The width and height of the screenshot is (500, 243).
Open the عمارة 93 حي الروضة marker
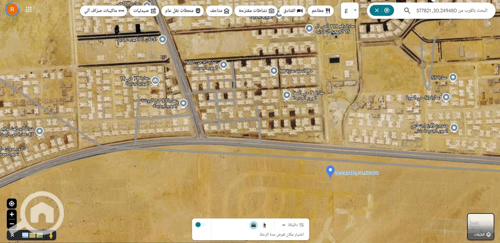pos(183,103)
